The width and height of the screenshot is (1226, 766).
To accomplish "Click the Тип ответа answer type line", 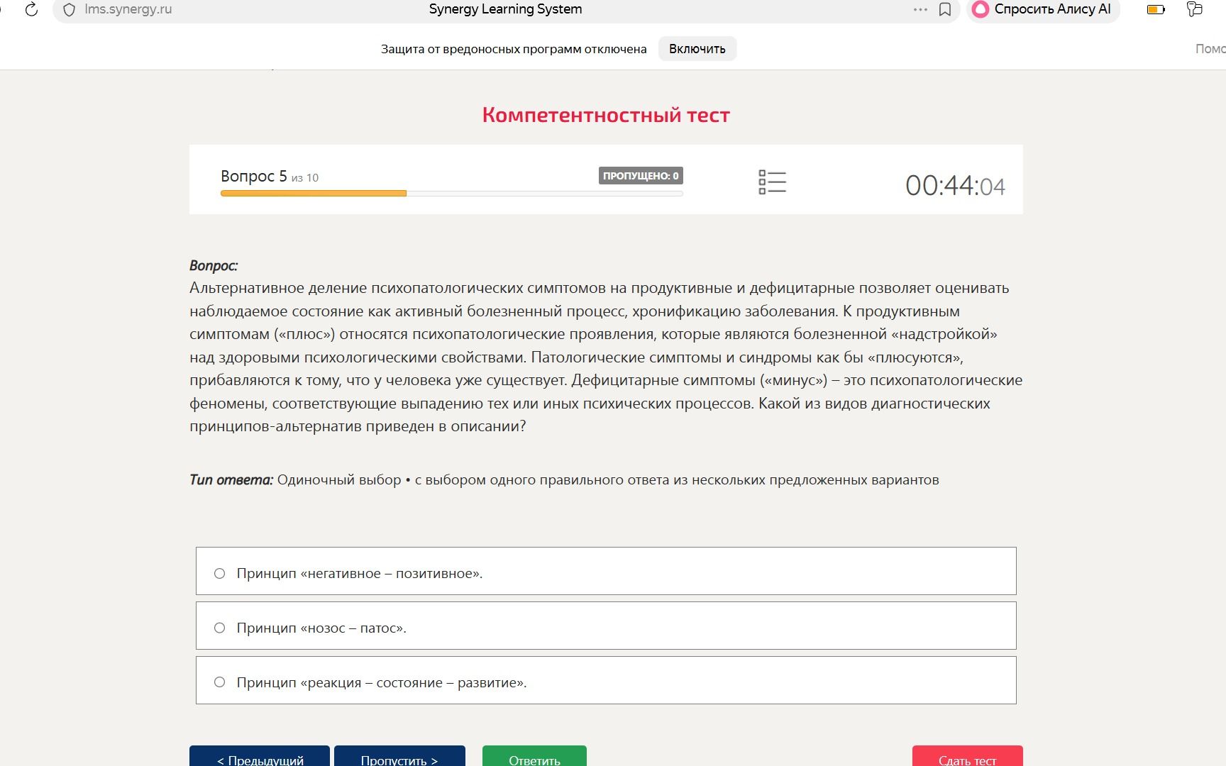I will pyautogui.click(x=564, y=480).
